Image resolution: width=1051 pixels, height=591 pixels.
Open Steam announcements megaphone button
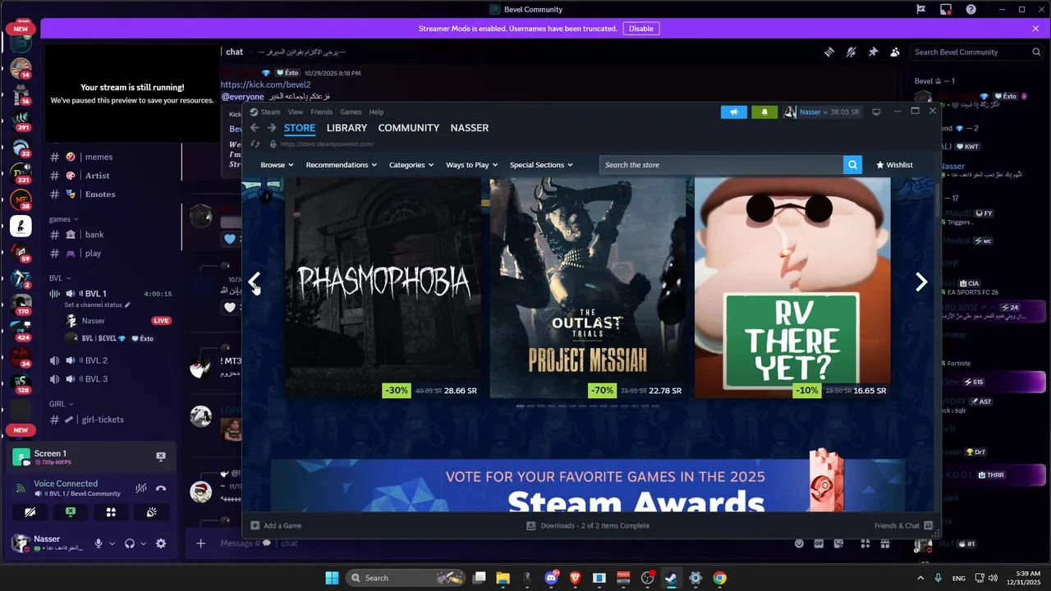[734, 112]
